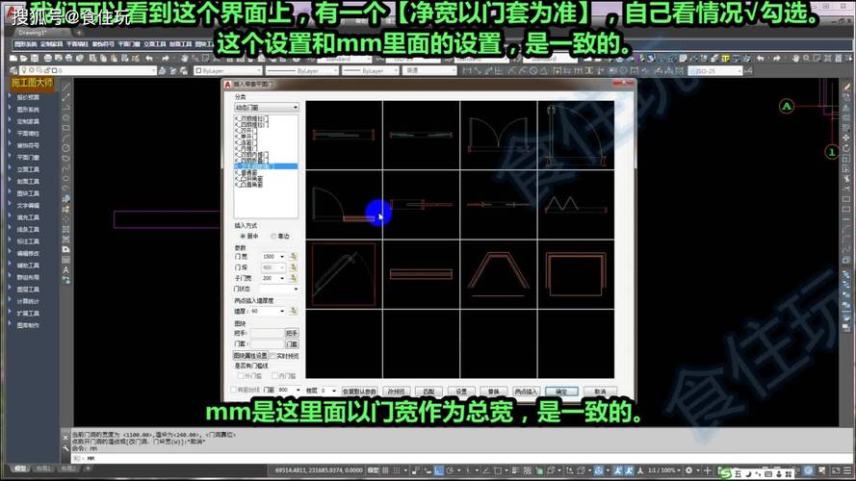Click the Insert Block icon
This screenshot has height=481, width=856.
click(x=66, y=198)
